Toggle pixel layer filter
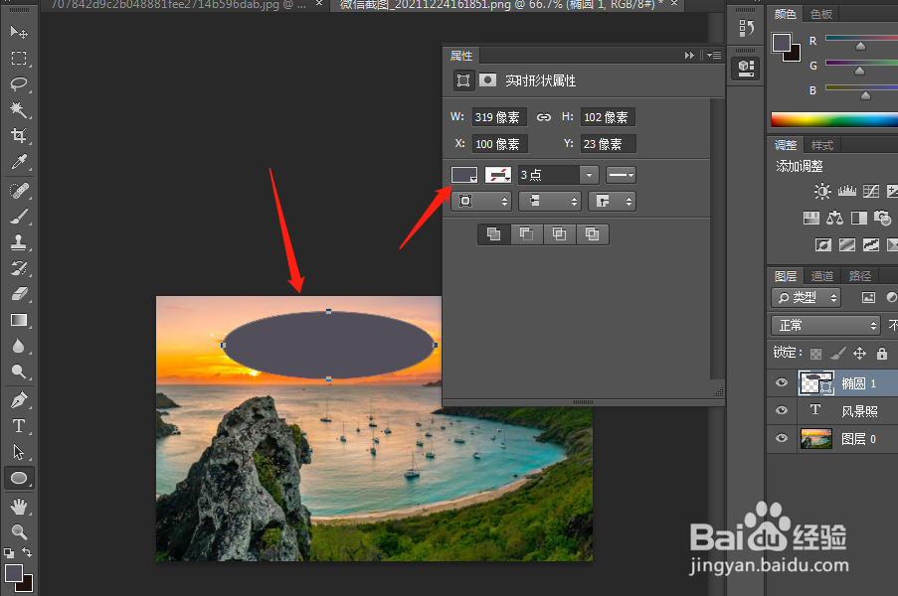The height and width of the screenshot is (596, 898). (869, 297)
